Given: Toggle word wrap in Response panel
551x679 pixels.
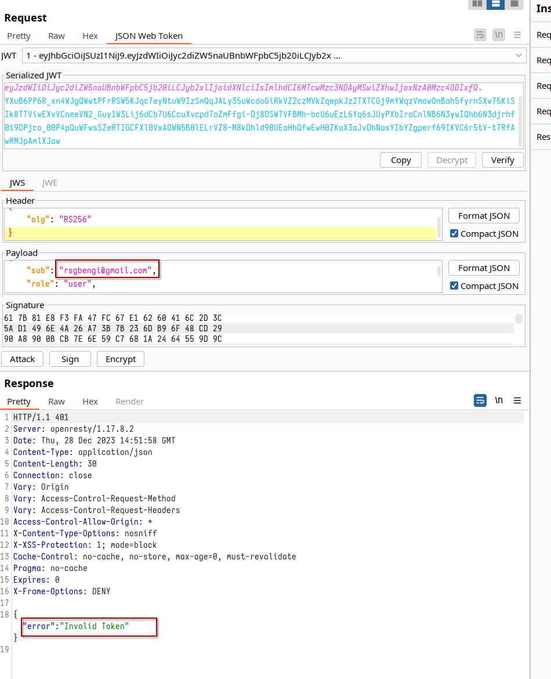Looking at the screenshot, I should 480,400.
